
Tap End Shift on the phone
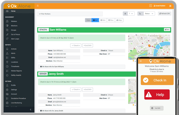point(156,108)
